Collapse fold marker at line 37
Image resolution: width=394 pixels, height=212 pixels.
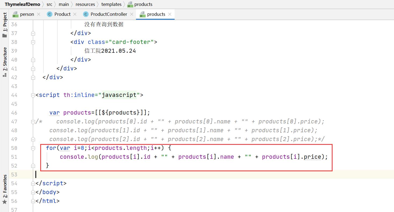(33, 33)
